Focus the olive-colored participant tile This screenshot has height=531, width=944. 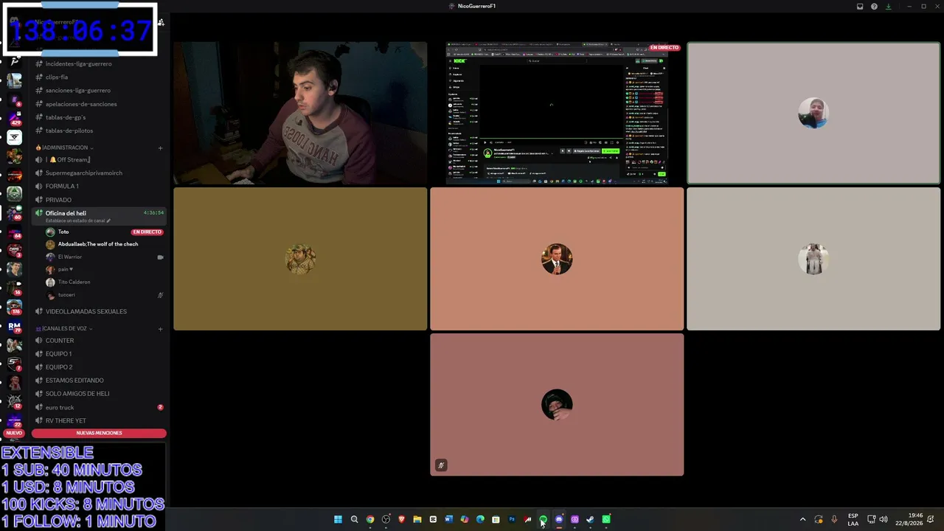click(300, 259)
